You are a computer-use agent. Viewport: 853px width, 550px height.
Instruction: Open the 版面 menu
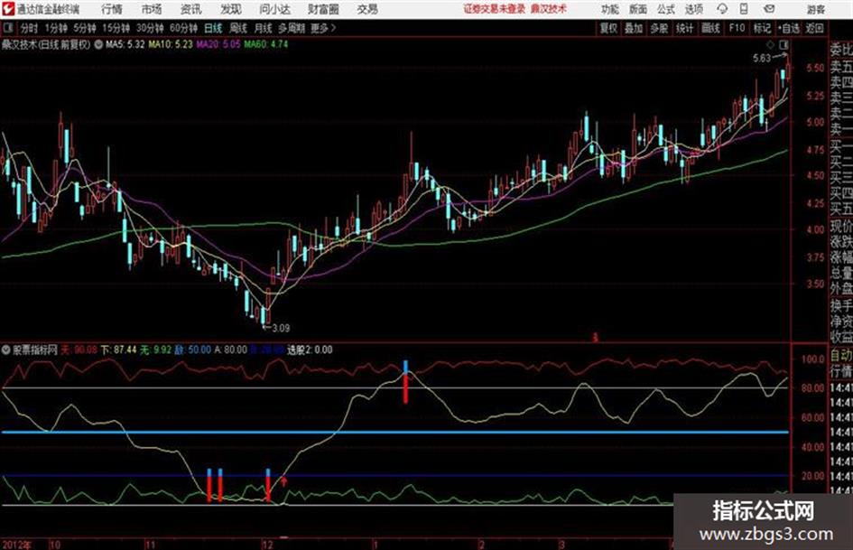638,9
